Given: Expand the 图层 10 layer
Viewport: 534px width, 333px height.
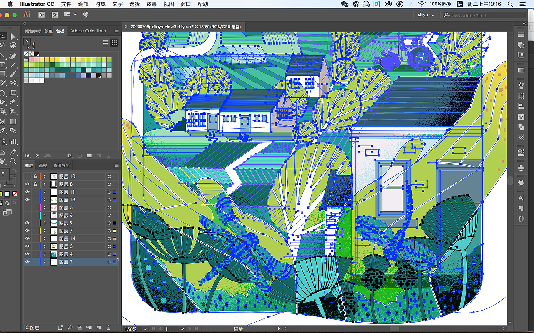Looking at the screenshot, I should pyautogui.click(x=44, y=176).
